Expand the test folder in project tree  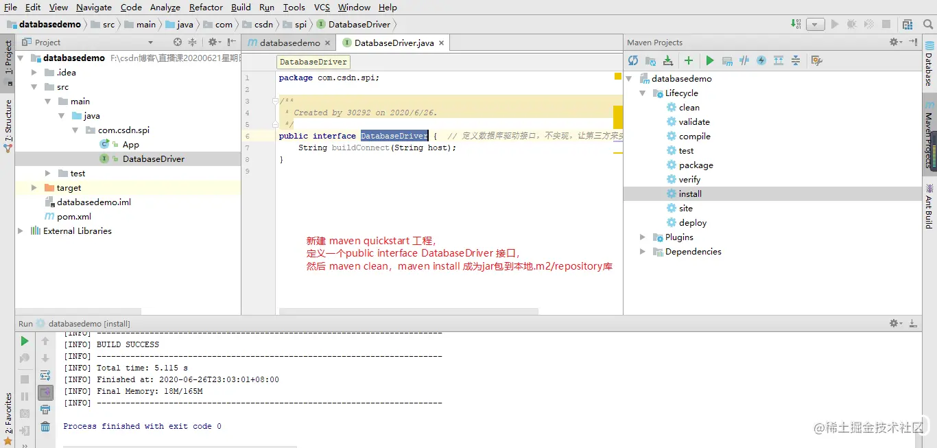click(x=48, y=173)
